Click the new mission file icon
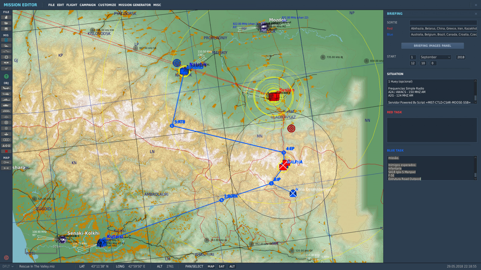481x270 pixels. (6, 17)
